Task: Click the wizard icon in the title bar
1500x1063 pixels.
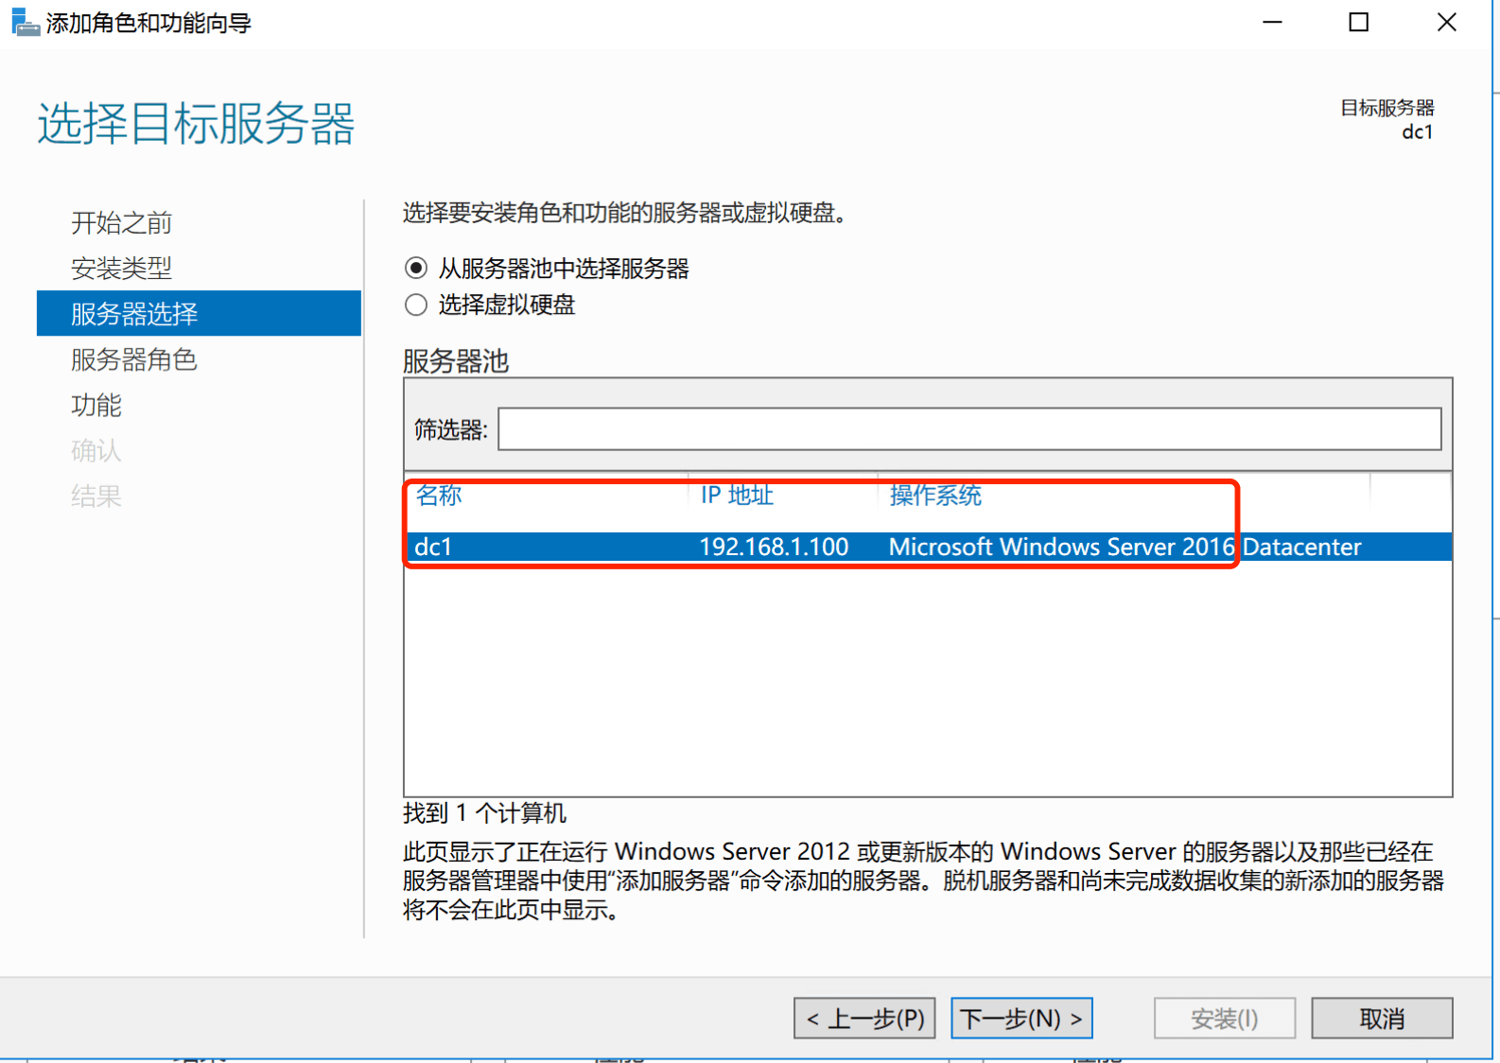Action: [25, 23]
